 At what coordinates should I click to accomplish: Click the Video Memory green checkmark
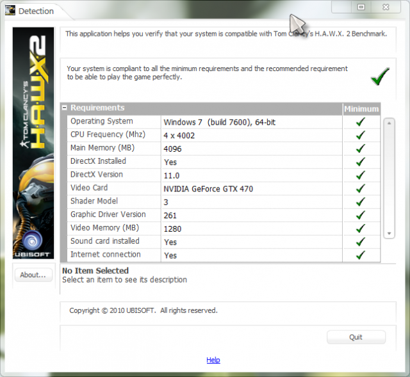(361, 228)
